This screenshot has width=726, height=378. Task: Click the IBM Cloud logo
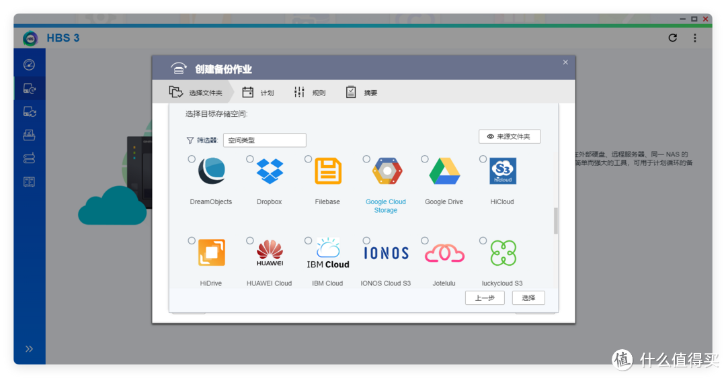pyautogui.click(x=328, y=253)
